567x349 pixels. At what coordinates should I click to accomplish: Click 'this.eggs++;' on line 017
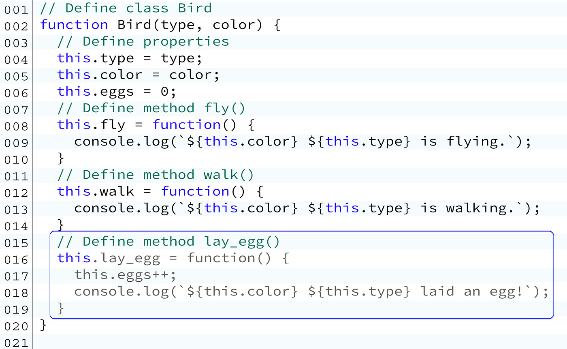point(126,275)
